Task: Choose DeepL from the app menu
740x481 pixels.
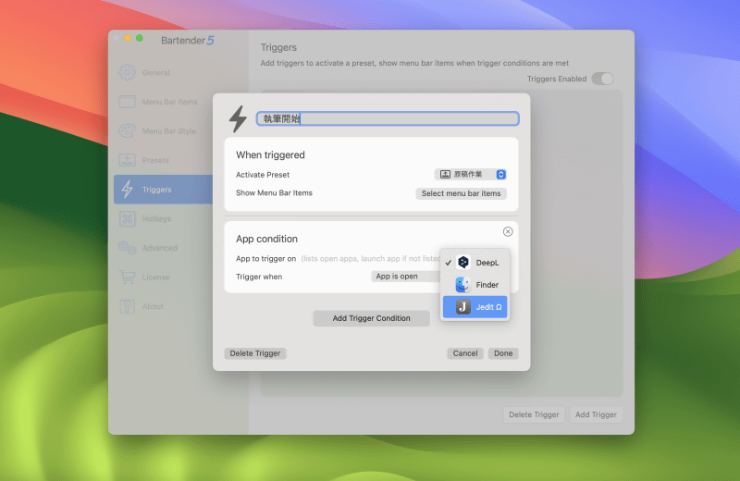Action: click(x=475, y=263)
